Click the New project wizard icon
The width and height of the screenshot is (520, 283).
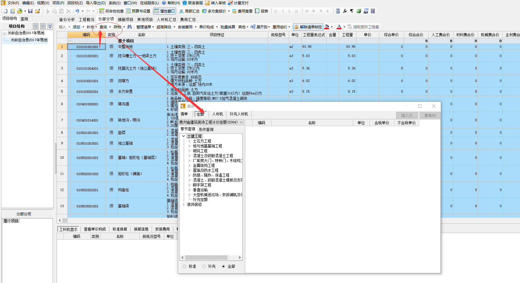coord(13,11)
